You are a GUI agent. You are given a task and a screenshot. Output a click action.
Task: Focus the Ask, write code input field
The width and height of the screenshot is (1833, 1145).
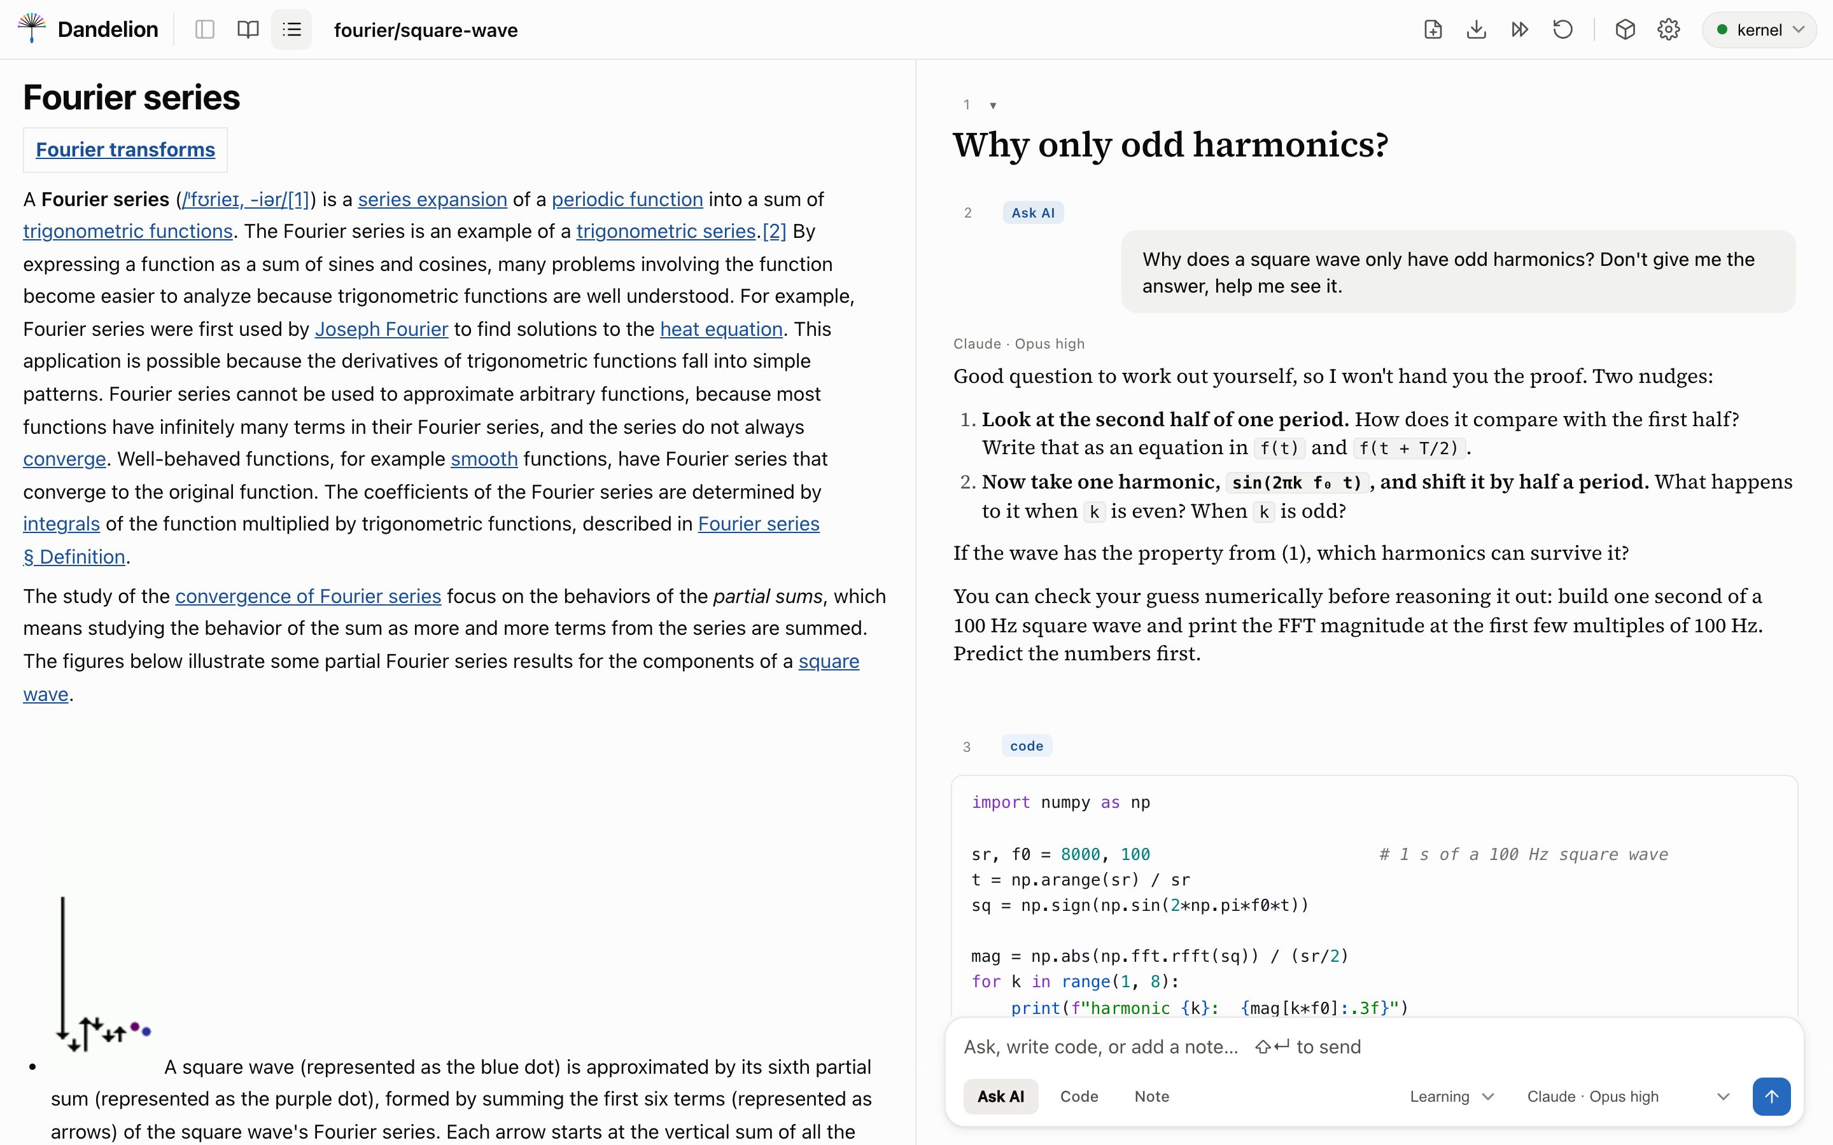pos(1374,1046)
